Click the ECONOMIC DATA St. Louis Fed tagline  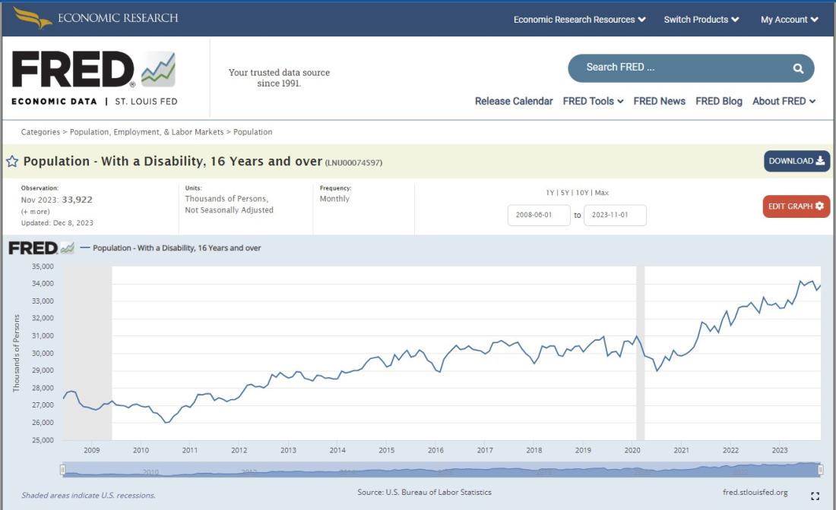pos(94,101)
